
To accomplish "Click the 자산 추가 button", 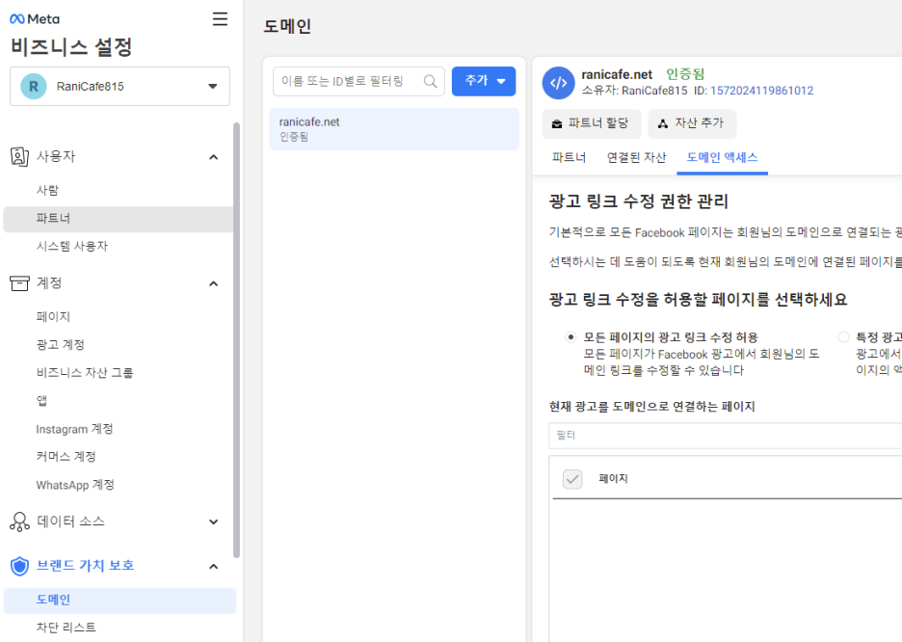I will (692, 123).
